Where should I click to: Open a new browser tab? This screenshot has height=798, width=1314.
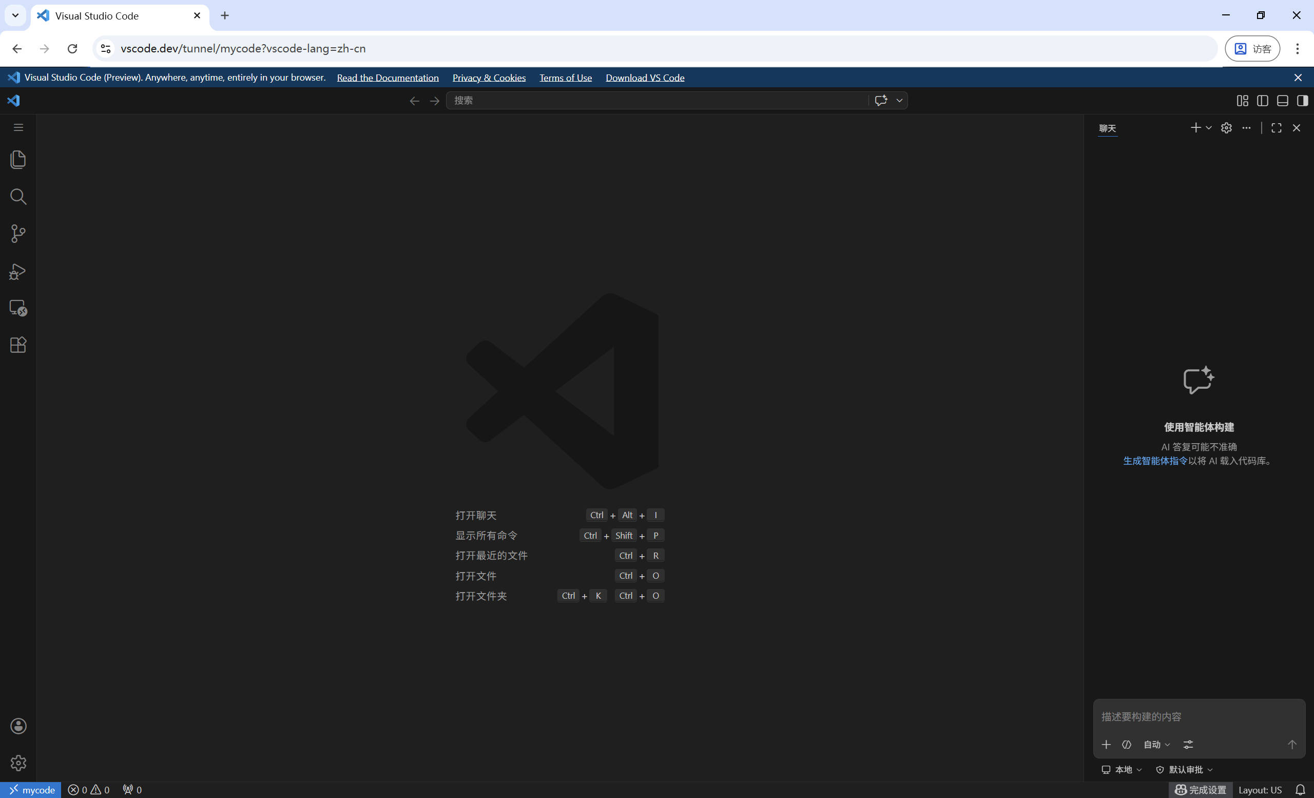click(x=224, y=15)
